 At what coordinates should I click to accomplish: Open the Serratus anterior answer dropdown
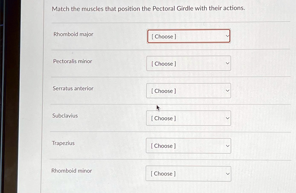tap(188, 91)
